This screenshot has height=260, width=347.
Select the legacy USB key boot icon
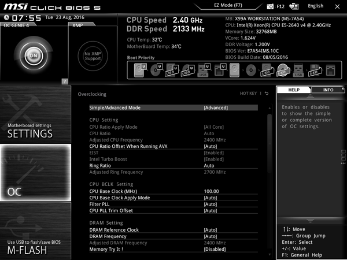click(x=298, y=70)
